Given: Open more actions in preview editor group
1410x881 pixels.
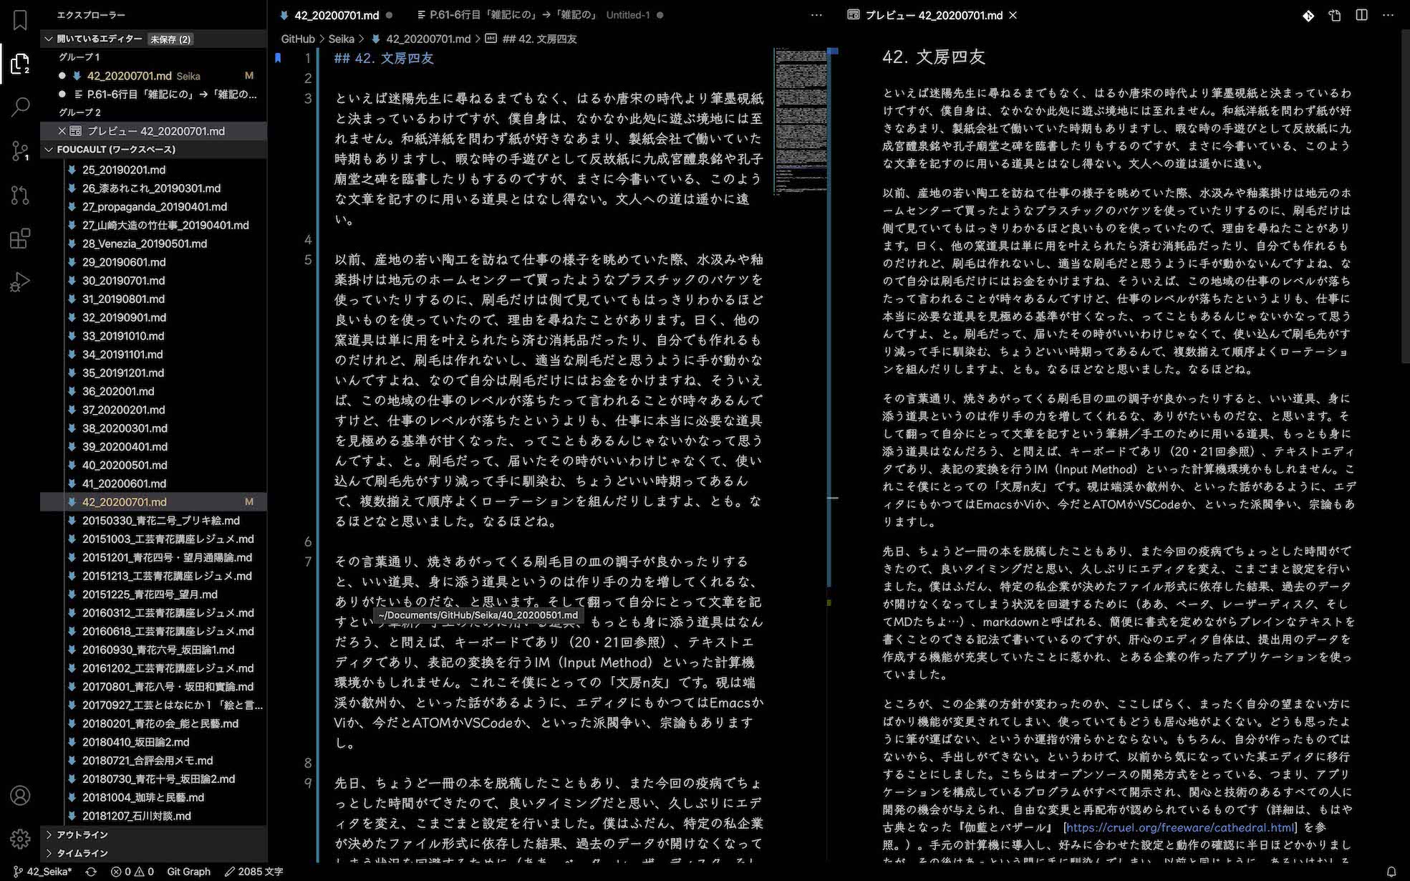Looking at the screenshot, I should pos(1388,15).
